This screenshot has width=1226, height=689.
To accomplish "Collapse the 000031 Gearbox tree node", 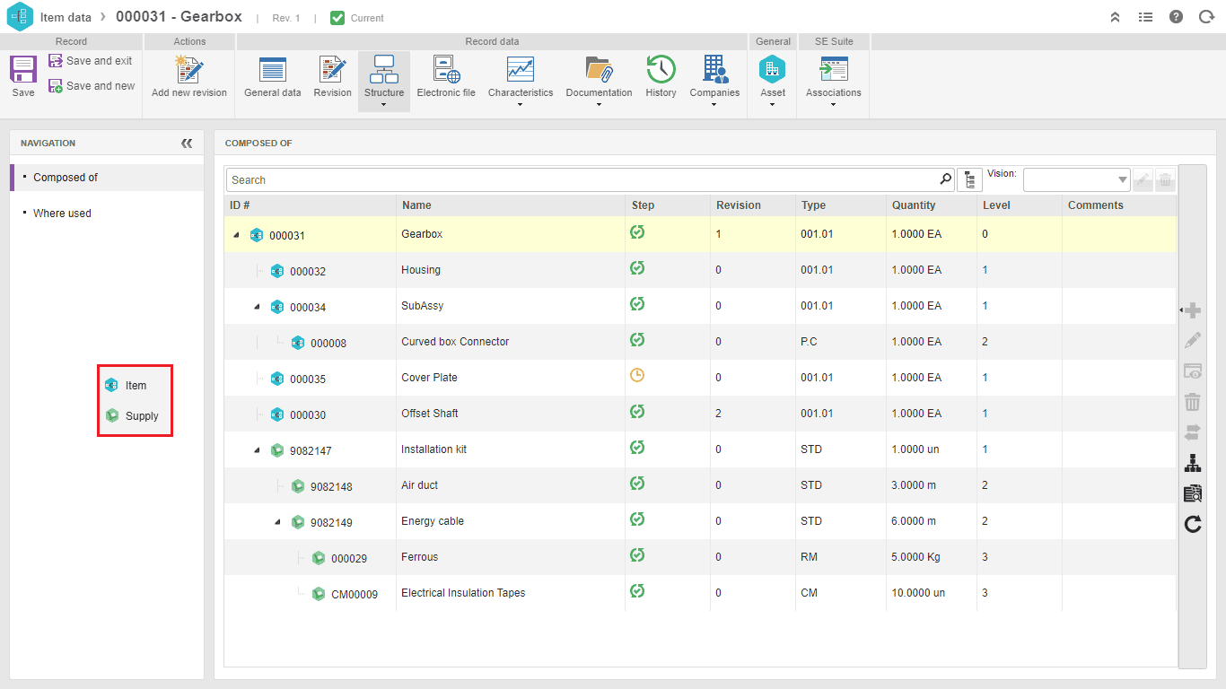I will 236,235.
